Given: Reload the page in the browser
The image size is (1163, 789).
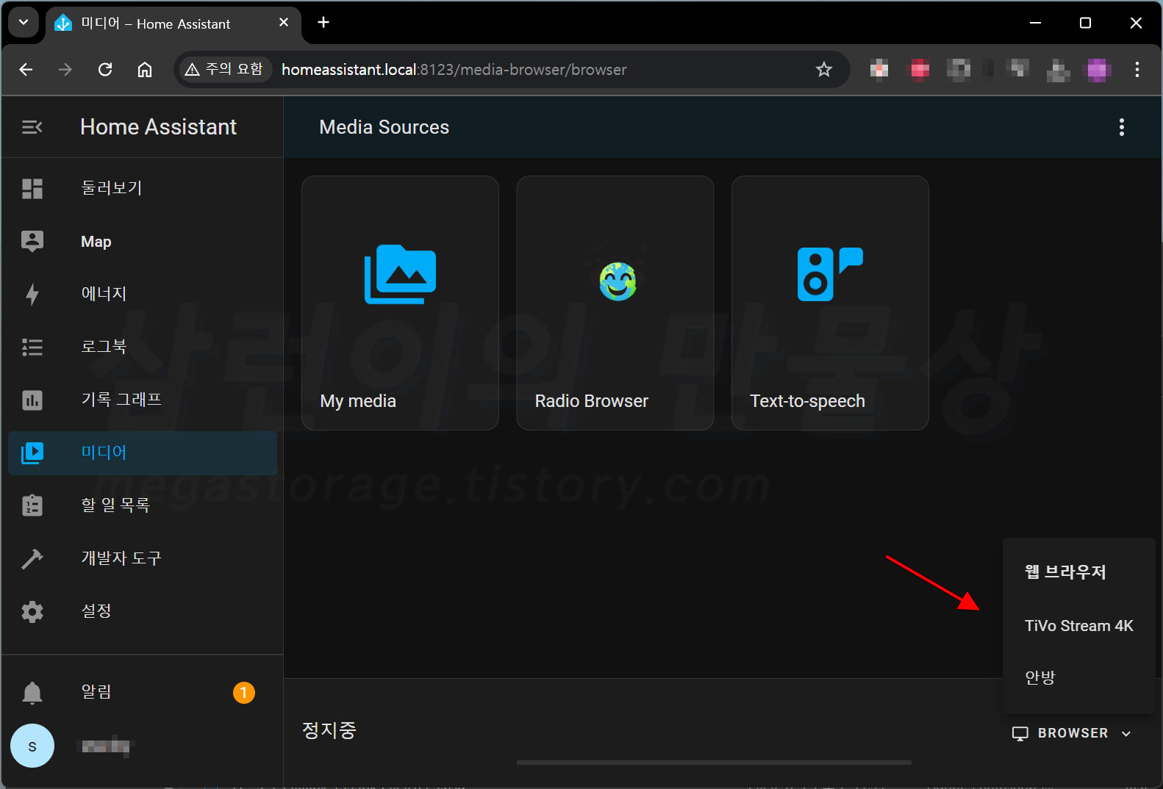Looking at the screenshot, I should [x=105, y=70].
